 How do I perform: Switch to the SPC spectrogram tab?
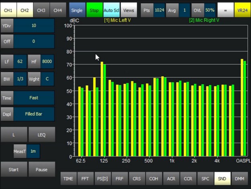coord(205,179)
